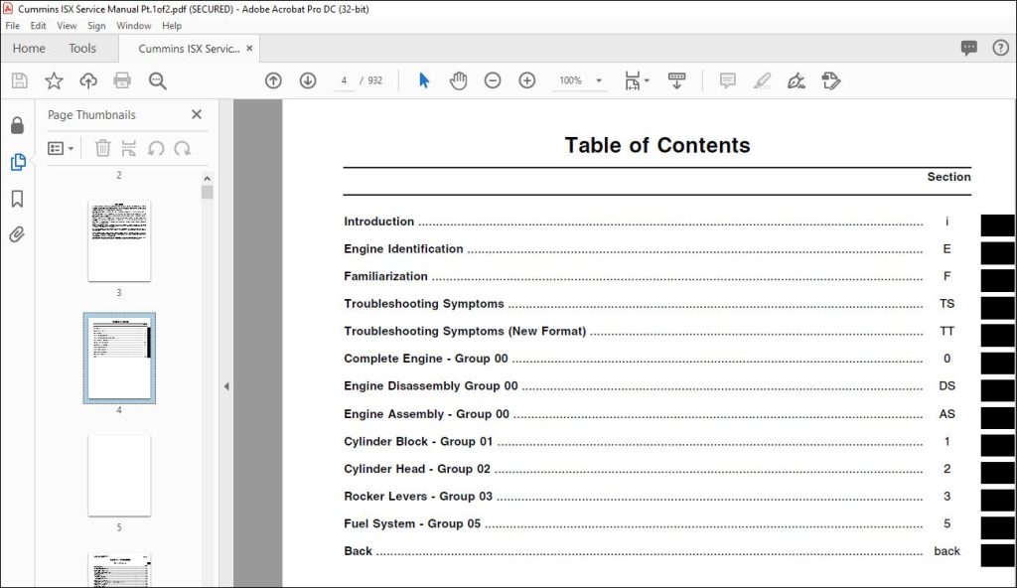
Task: Click the upload to cloud icon
Action: click(x=88, y=80)
